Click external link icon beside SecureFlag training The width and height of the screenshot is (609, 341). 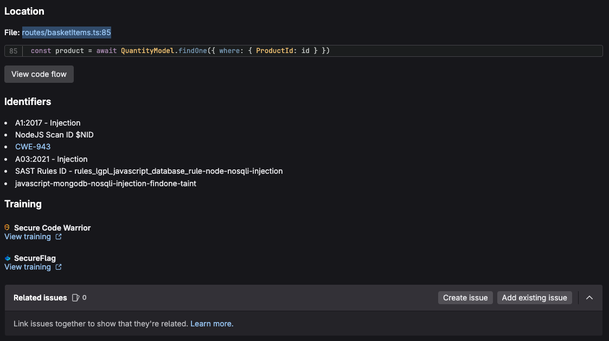click(59, 267)
